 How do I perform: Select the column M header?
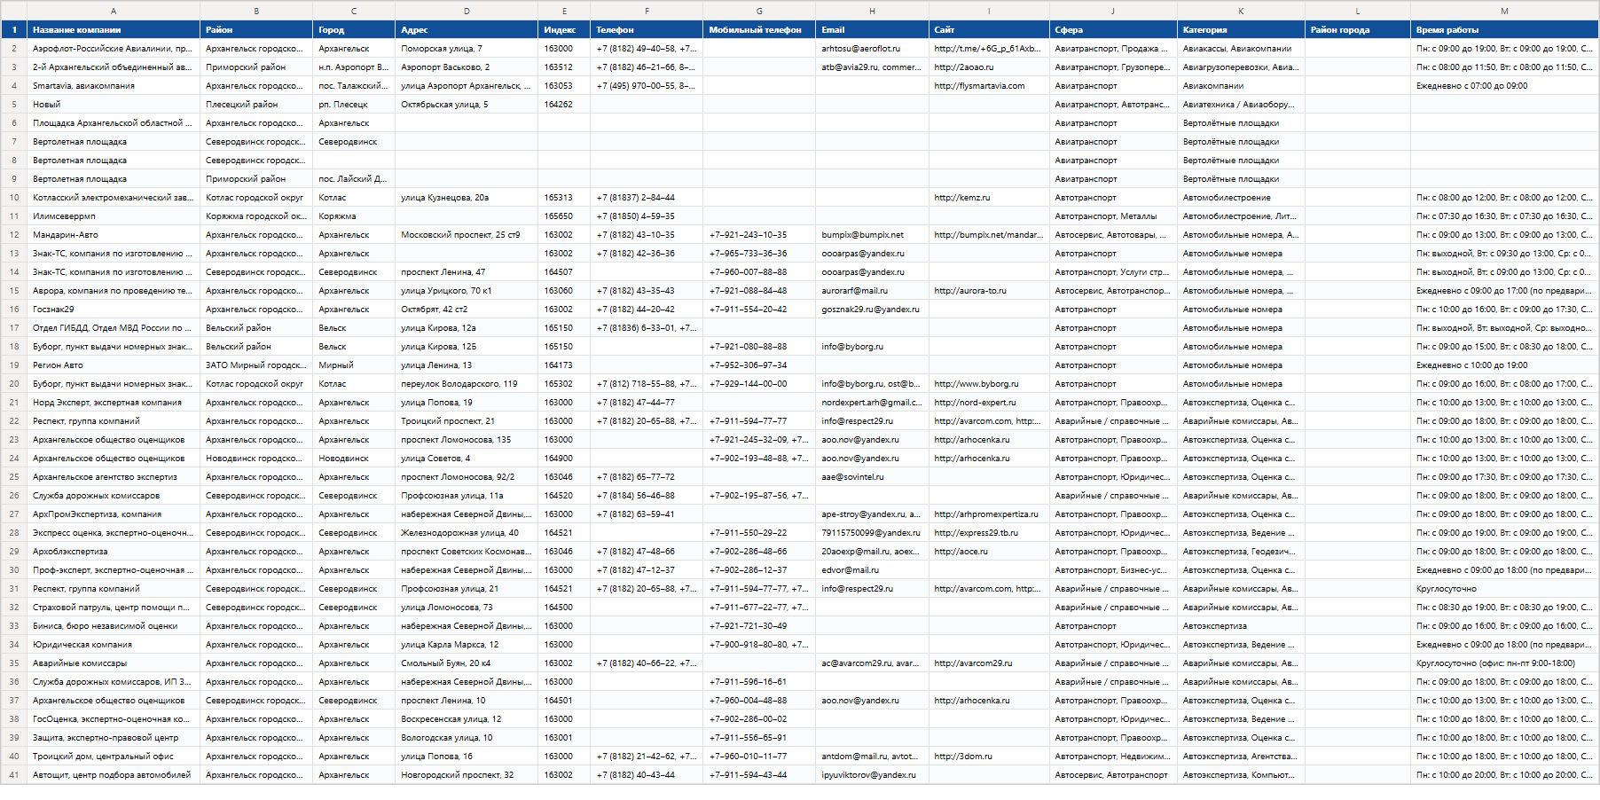point(1504,11)
